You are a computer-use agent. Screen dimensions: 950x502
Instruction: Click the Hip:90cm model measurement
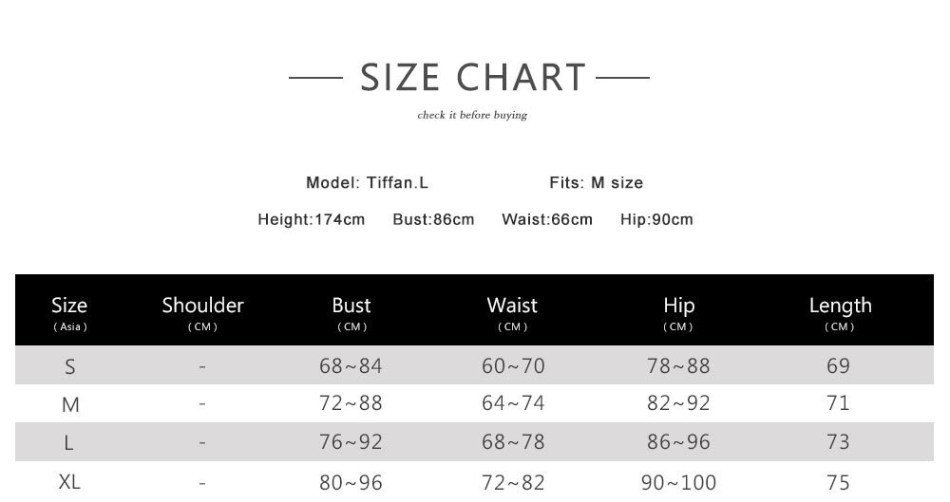pyautogui.click(x=656, y=219)
